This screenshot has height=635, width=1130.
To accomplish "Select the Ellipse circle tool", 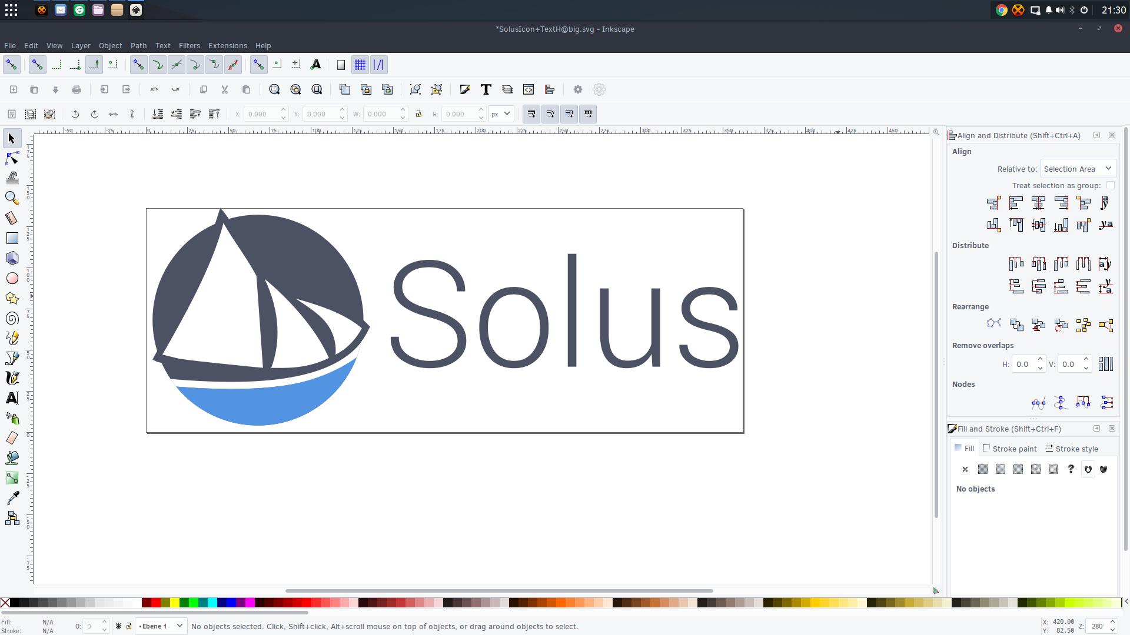I will 12,278.
